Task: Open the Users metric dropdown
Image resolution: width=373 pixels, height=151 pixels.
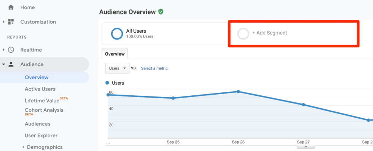Action: tap(117, 68)
